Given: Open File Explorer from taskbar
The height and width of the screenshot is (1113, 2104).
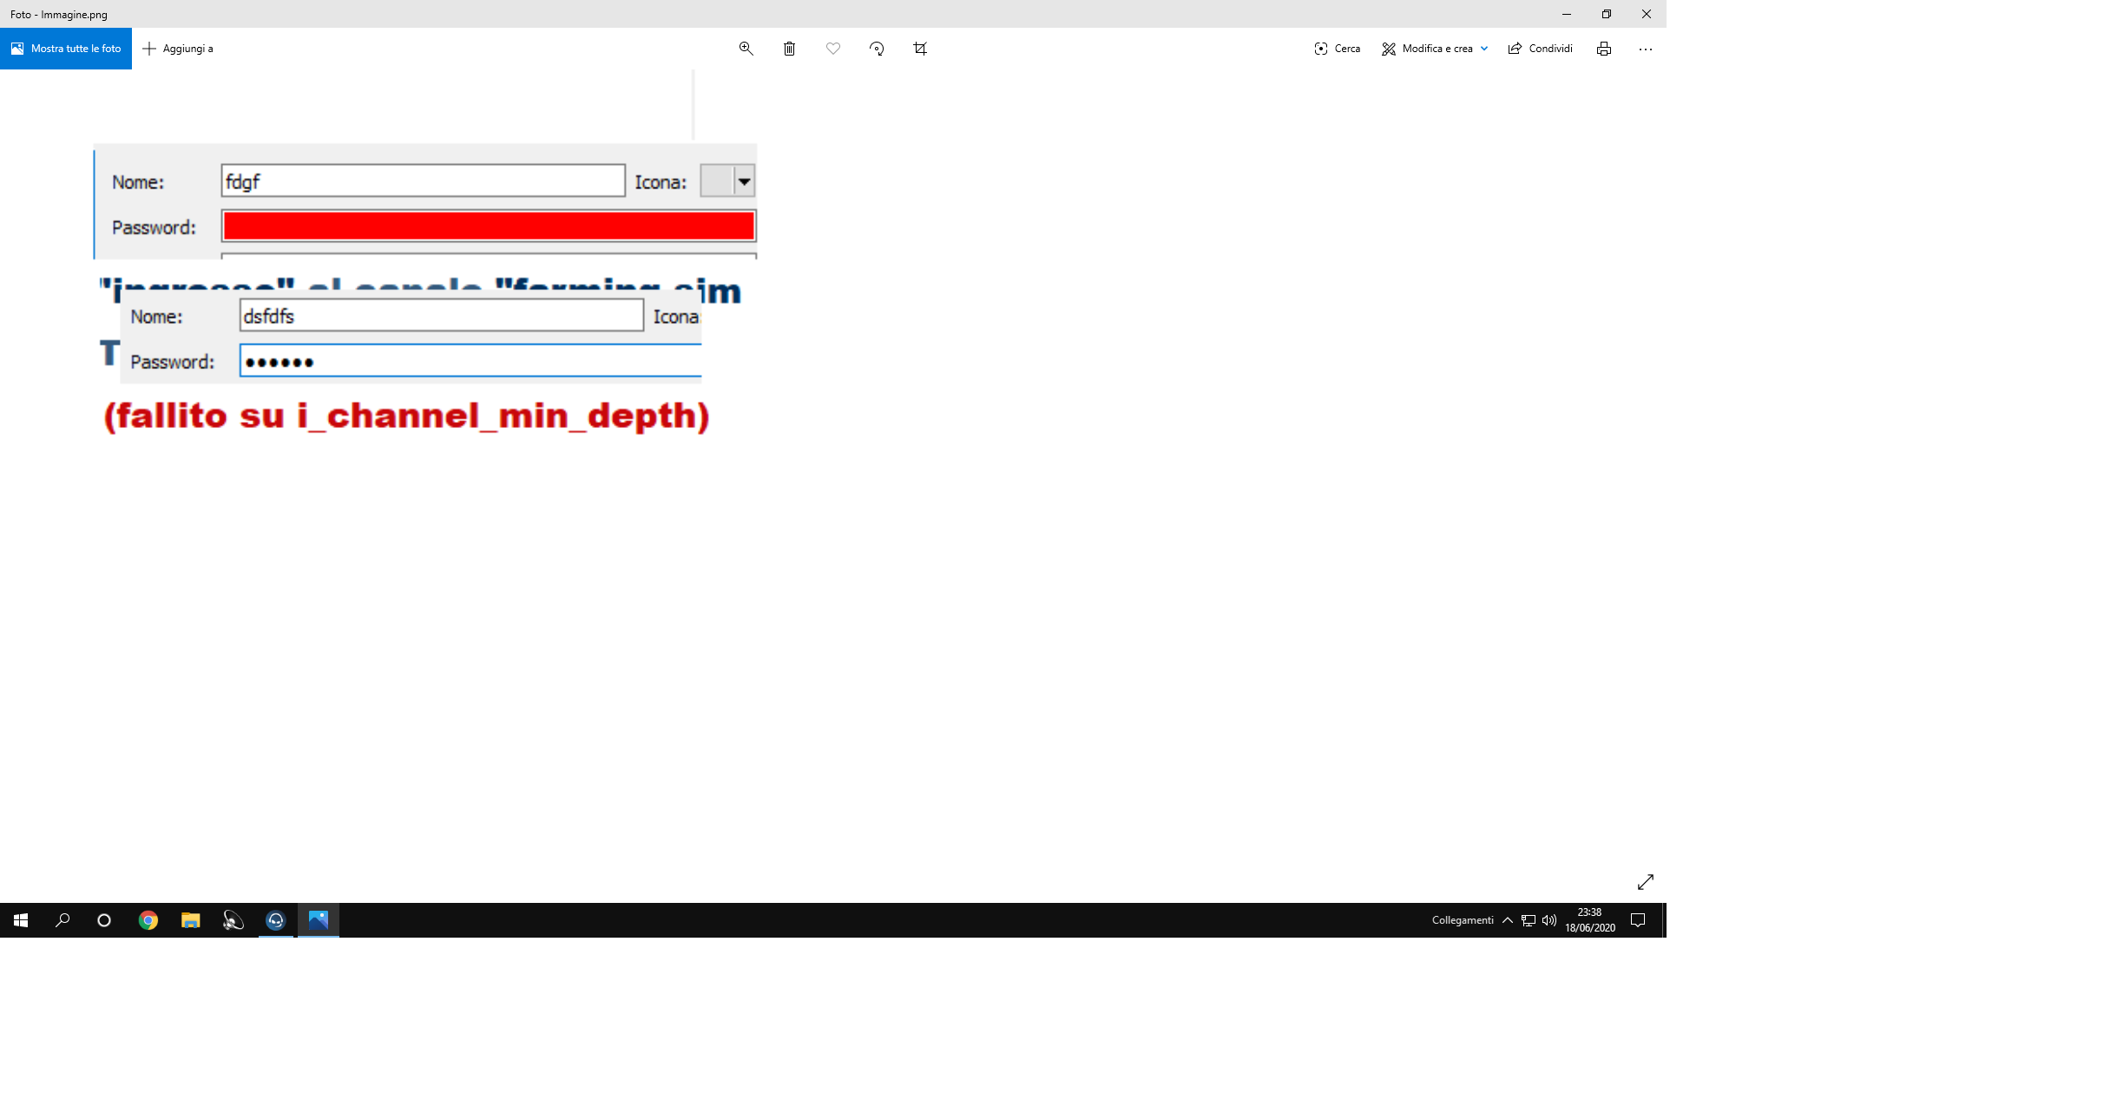Looking at the screenshot, I should coord(190,920).
